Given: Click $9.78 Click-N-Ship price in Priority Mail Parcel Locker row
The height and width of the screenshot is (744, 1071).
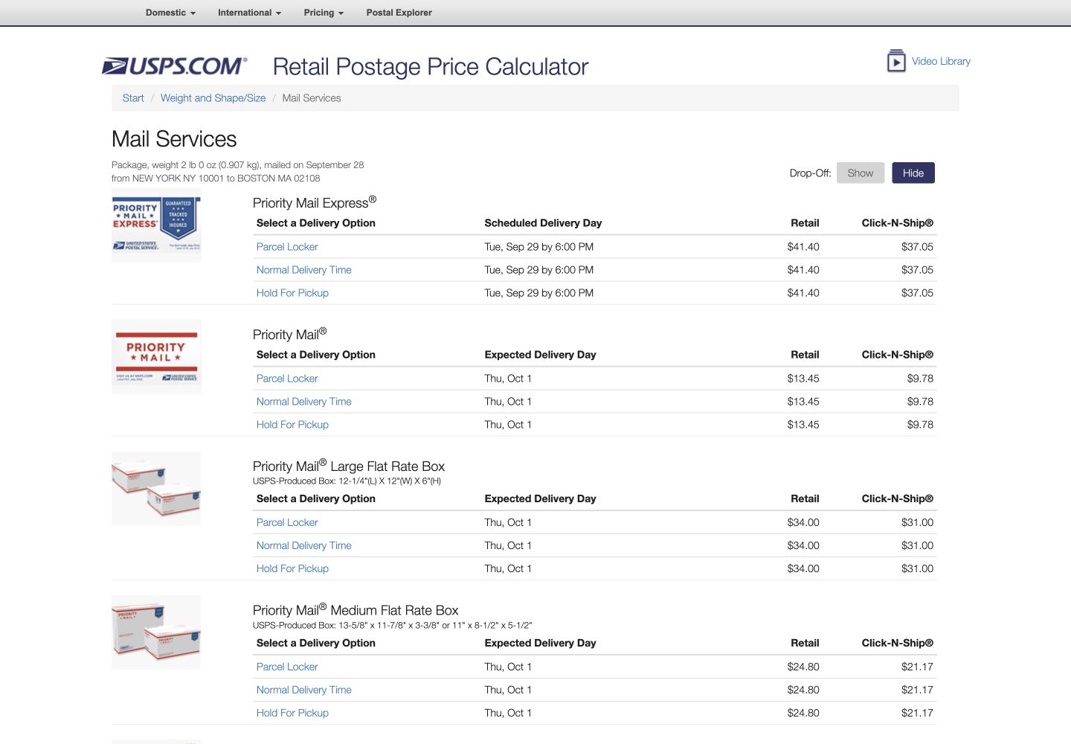Looking at the screenshot, I should 920,379.
